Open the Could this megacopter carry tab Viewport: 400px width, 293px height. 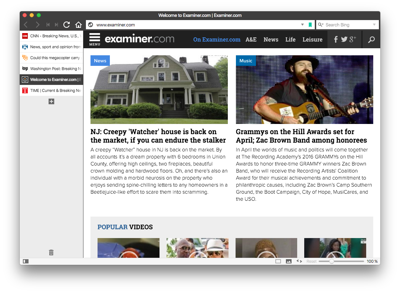[x=51, y=58]
